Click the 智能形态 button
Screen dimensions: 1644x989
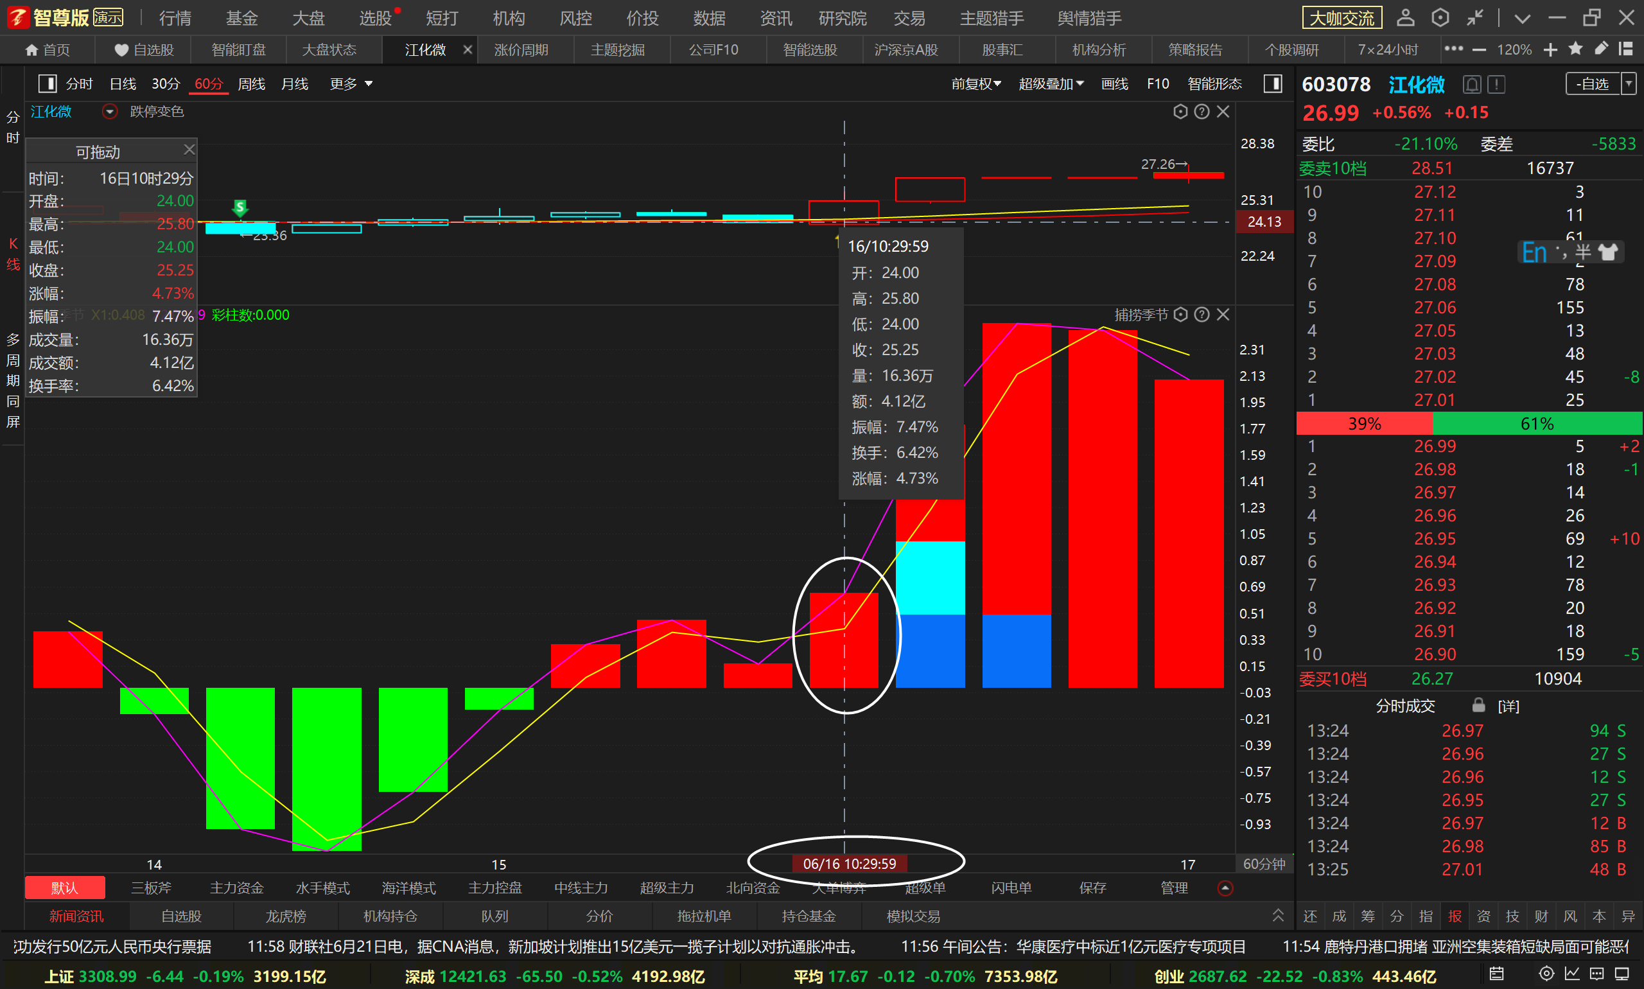click(1214, 84)
